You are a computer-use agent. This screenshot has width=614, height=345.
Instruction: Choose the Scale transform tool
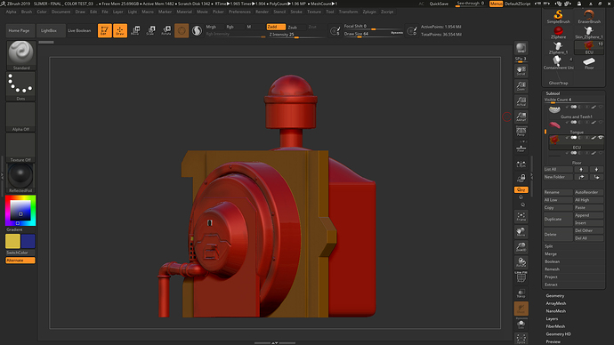tap(150, 30)
